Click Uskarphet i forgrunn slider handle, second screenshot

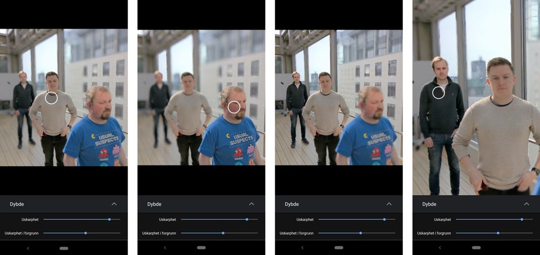(223, 233)
